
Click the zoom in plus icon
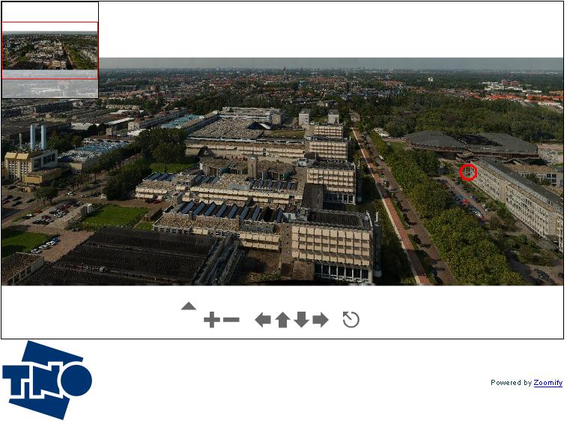click(x=211, y=320)
